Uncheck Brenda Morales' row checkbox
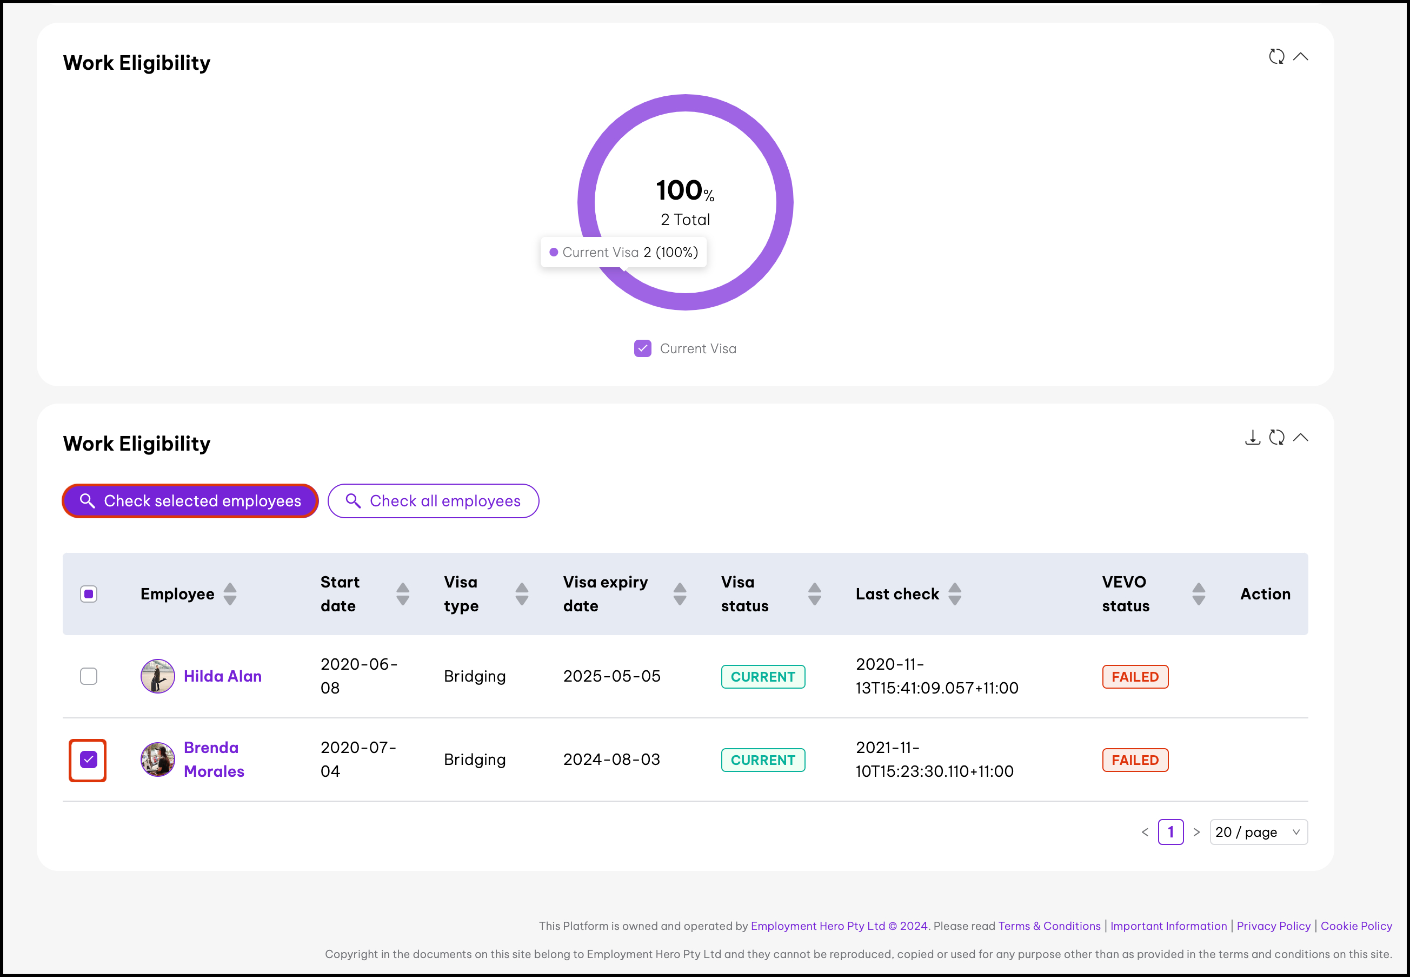Image resolution: width=1410 pixels, height=977 pixels. (x=89, y=760)
